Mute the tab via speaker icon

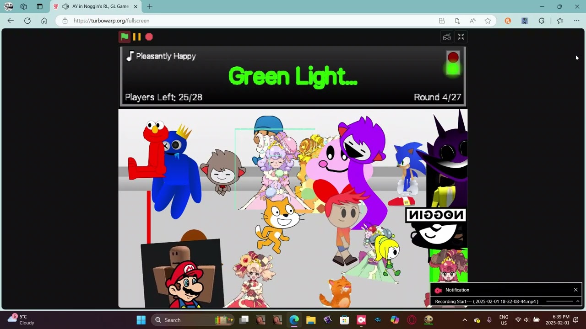pyautogui.click(x=65, y=6)
